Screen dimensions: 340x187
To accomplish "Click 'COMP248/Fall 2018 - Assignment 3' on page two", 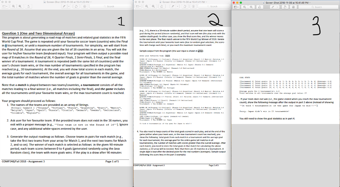I will tap(149, 165).
